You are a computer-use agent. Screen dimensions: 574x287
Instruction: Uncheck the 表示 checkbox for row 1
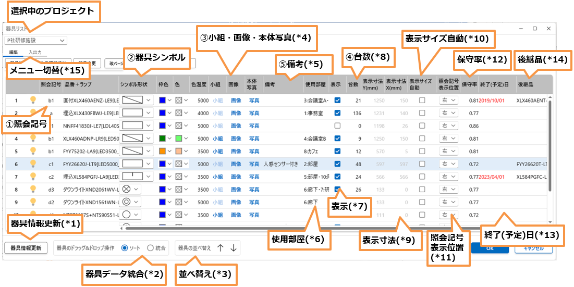pyautogui.click(x=337, y=100)
